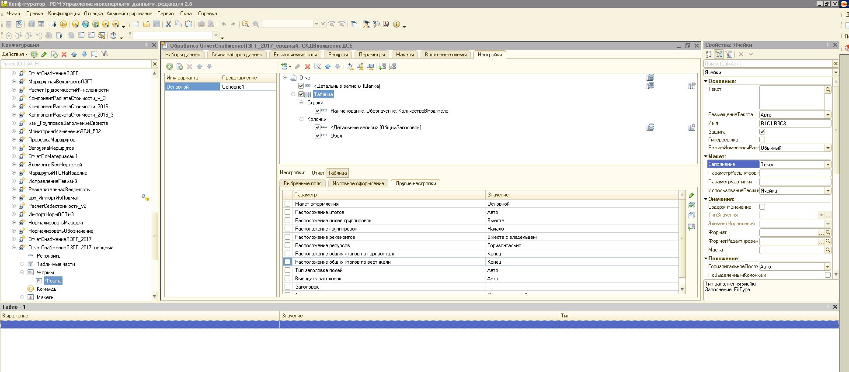Click add structure element icon in settings toolbar
The width and height of the screenshot is (849, 372).
(286, 66)
